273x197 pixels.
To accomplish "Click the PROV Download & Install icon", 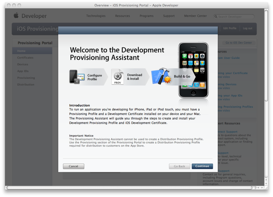I will pyautogui.click(x=118, y=77).
